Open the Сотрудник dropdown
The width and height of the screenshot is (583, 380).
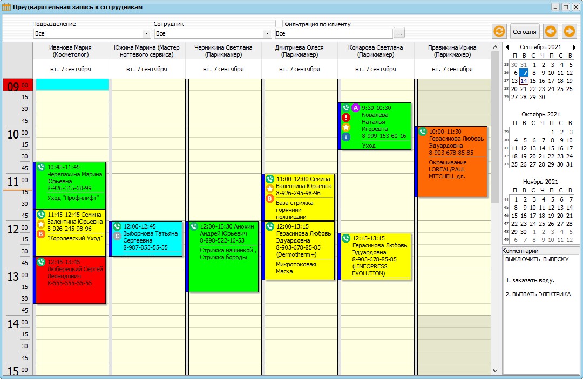click(x=267, y=34)
